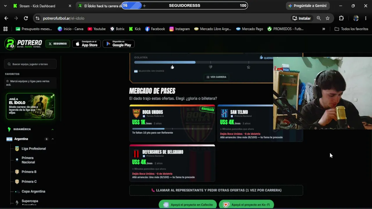Image resolution: width=372 pixels, height=209 pixels.
Task: Support the project on Ko-Fi
Action: pos(246,205)
